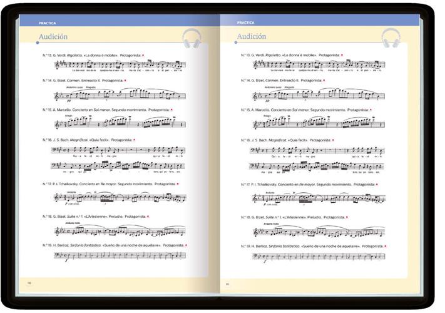This screenshot has width=445, height=313.
Task: Click the second Bach Magnificat staff, right page
Action: [317, 167]
